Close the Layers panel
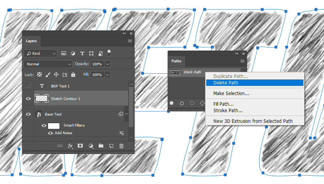Image resolution: width=324 pixels, height=184 pixels. click(131, 33)
